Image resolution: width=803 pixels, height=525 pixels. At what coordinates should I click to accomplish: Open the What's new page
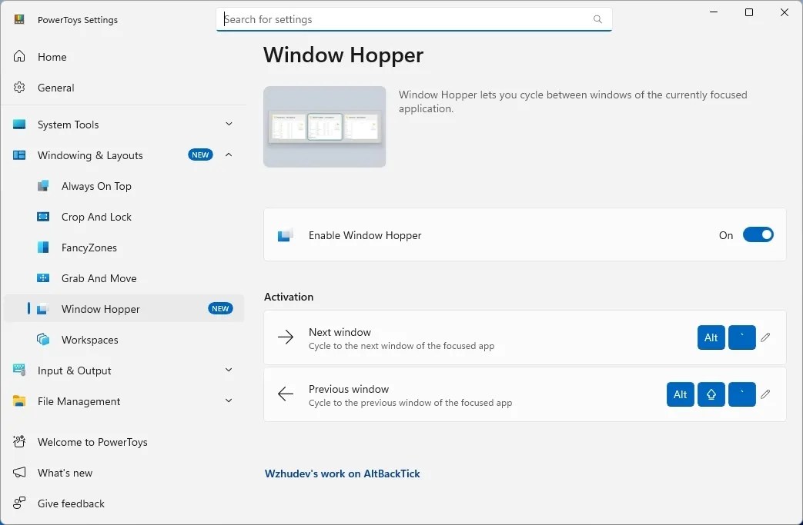click(x=123, y=473)
